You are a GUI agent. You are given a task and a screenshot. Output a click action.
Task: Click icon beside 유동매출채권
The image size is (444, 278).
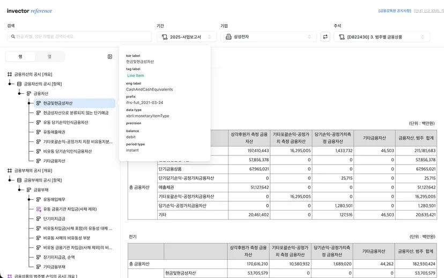pos(39,132)
